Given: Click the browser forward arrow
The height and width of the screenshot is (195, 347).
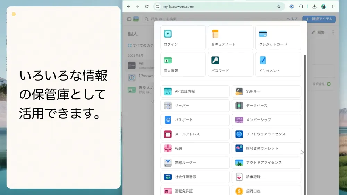Looking at the screenshot, I should (137, 6).
